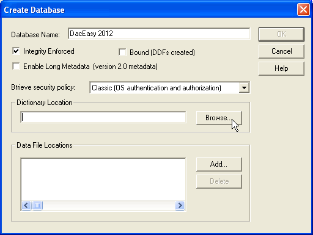Enable the Bound (DDFs created) checkbox
The height and width of the screenshot is (235, 313).
[122, 52]
